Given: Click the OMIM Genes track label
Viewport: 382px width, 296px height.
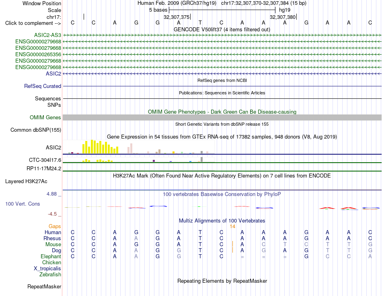Looking at the screenshot, I should (45, 117).
